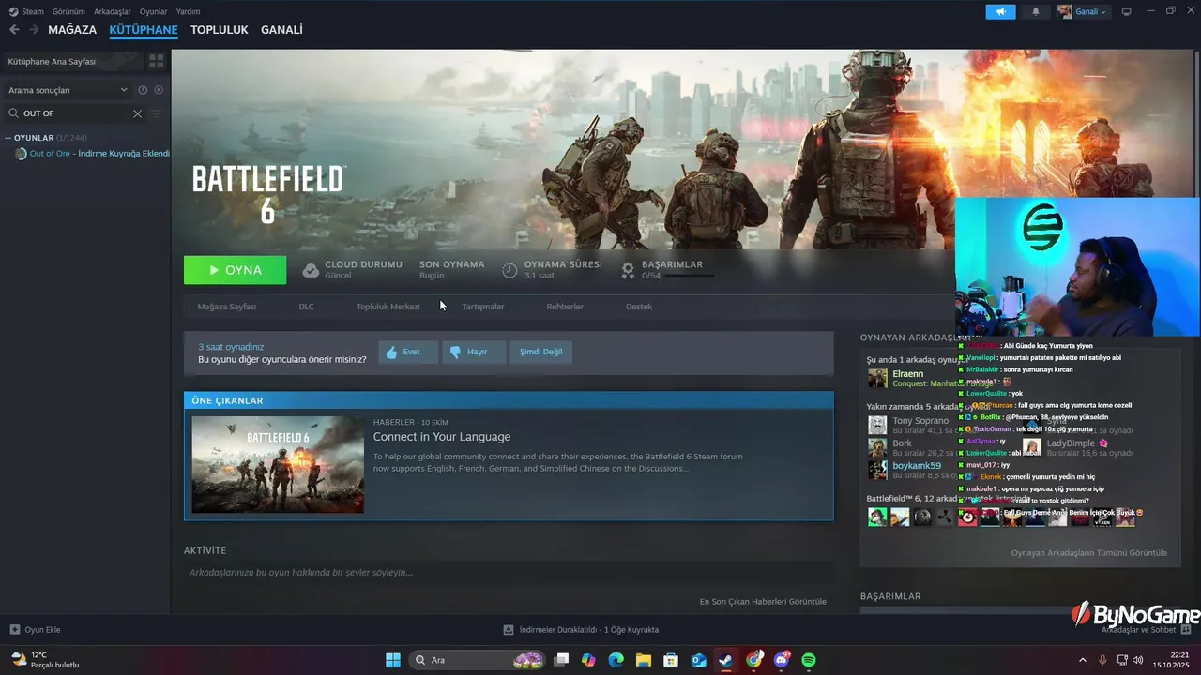Switch to KÜTÜPHANE tab

pyautogui.click(x=144, y=30)
